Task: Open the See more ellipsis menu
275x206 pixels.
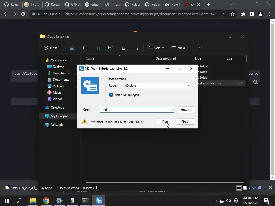Action: 200,48
